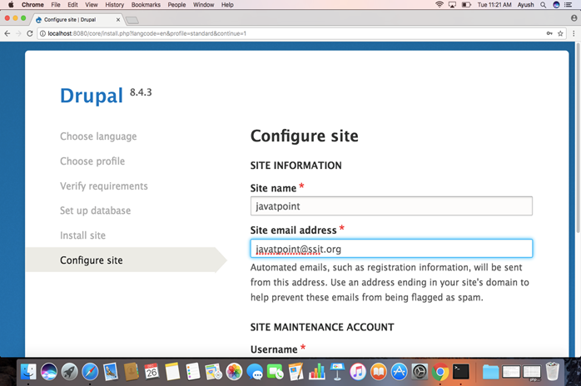Click the page vertical scrollbar
Screen dimensions: 581x386
click(x=578, y=138)
